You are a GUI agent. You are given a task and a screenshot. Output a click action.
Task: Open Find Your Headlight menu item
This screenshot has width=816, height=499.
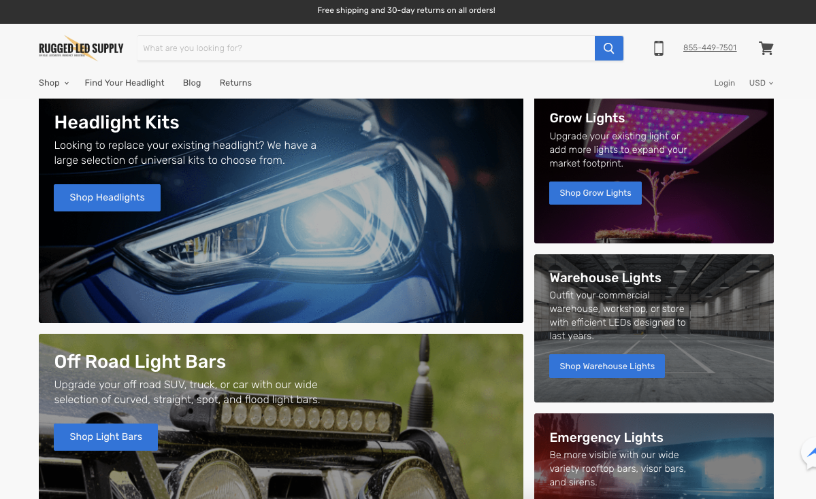[x=125, y=83]
